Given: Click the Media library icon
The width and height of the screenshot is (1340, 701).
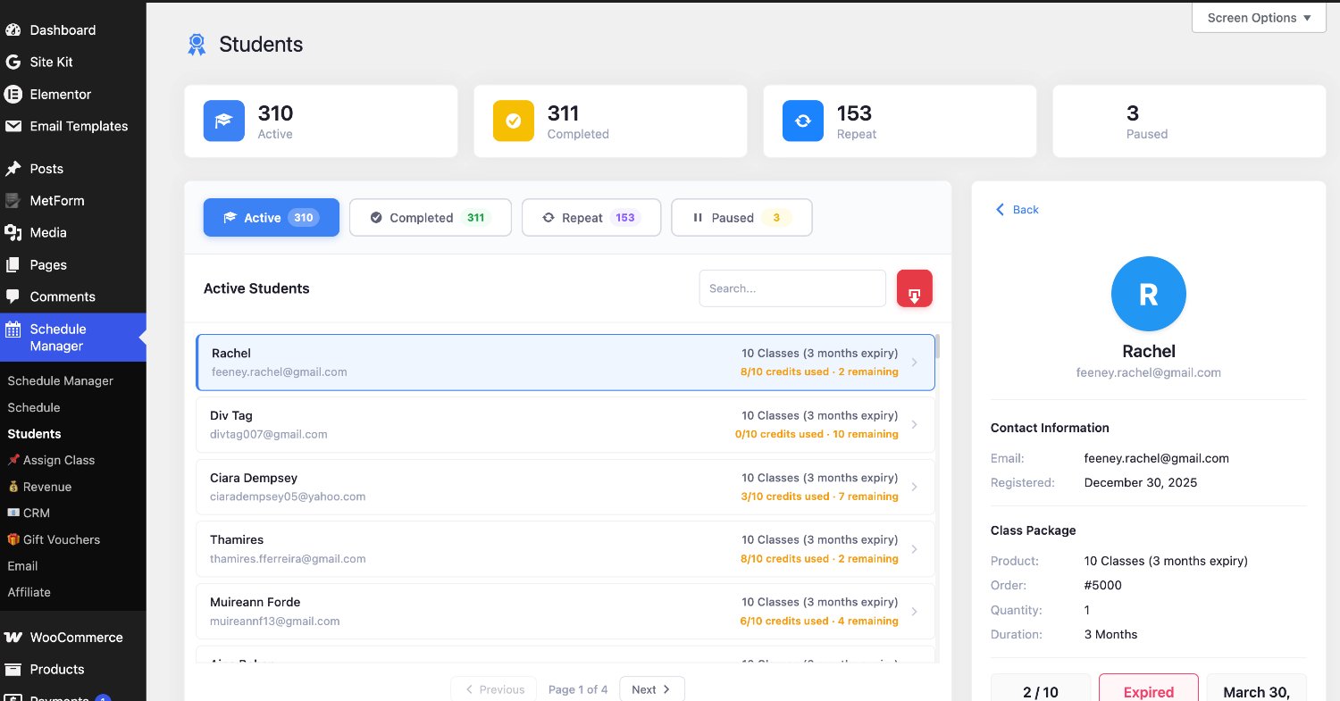Looking at the screenshot, I should tap(13, 232).
